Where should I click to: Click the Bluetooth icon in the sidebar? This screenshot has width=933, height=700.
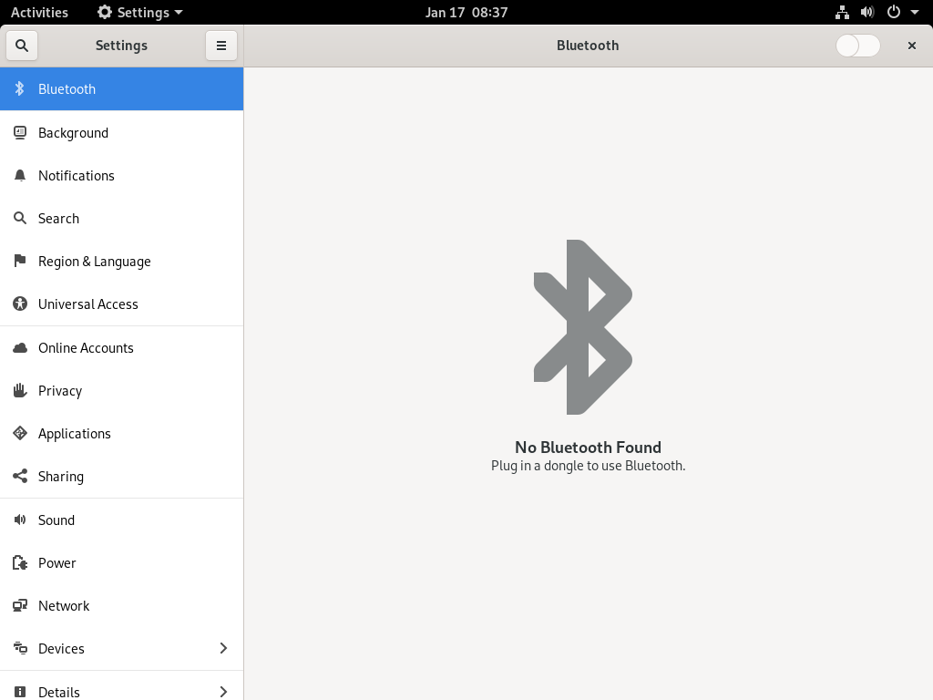pos(20,88)
